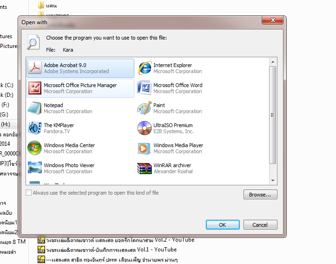The image size is (336, 264).
Task: Click the "Notepad" name text
Action: (x=53, y=105)
